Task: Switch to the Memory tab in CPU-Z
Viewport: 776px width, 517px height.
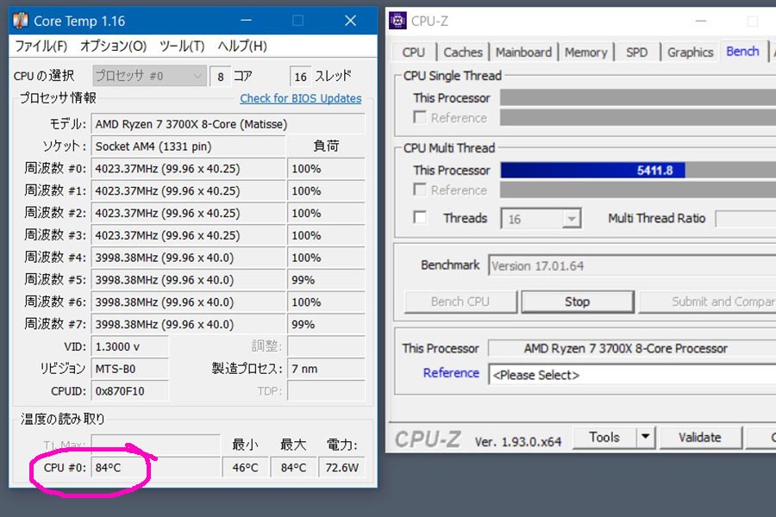Action: point(586,52)
